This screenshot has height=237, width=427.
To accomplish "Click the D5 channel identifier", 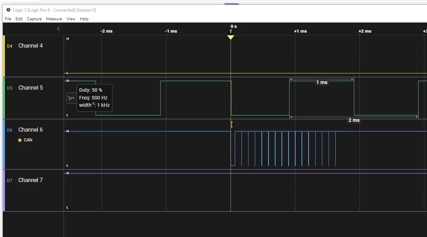I will point(10,88).
